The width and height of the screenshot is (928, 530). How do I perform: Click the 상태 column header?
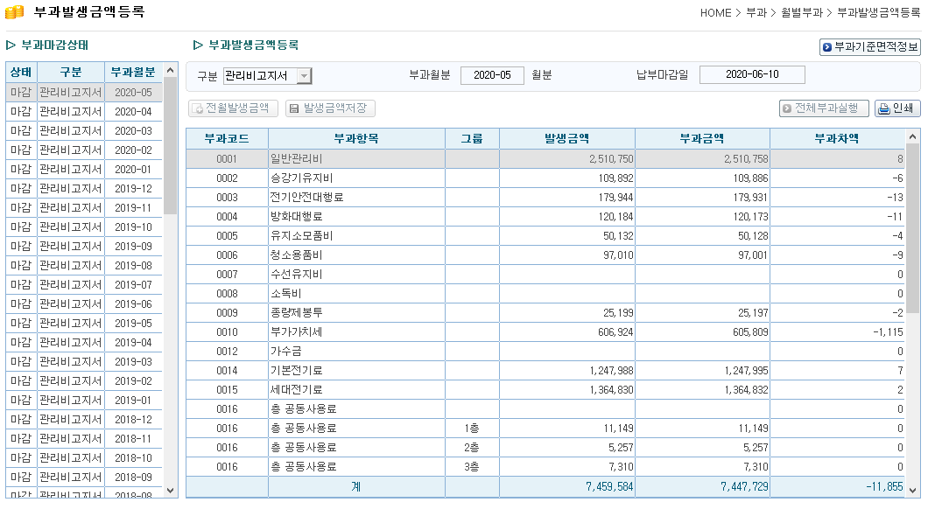click(21, 73)
